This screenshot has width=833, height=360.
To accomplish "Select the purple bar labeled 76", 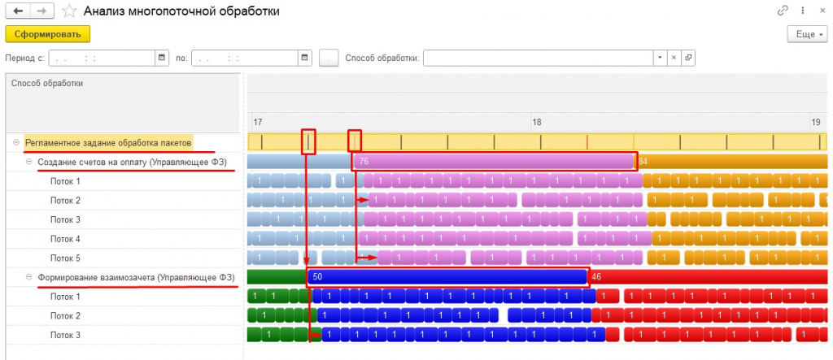I will point(494,162).
